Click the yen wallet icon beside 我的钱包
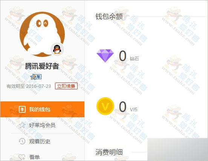The width and height of the screenshot is (208, 161). click(x=22, y=109)
